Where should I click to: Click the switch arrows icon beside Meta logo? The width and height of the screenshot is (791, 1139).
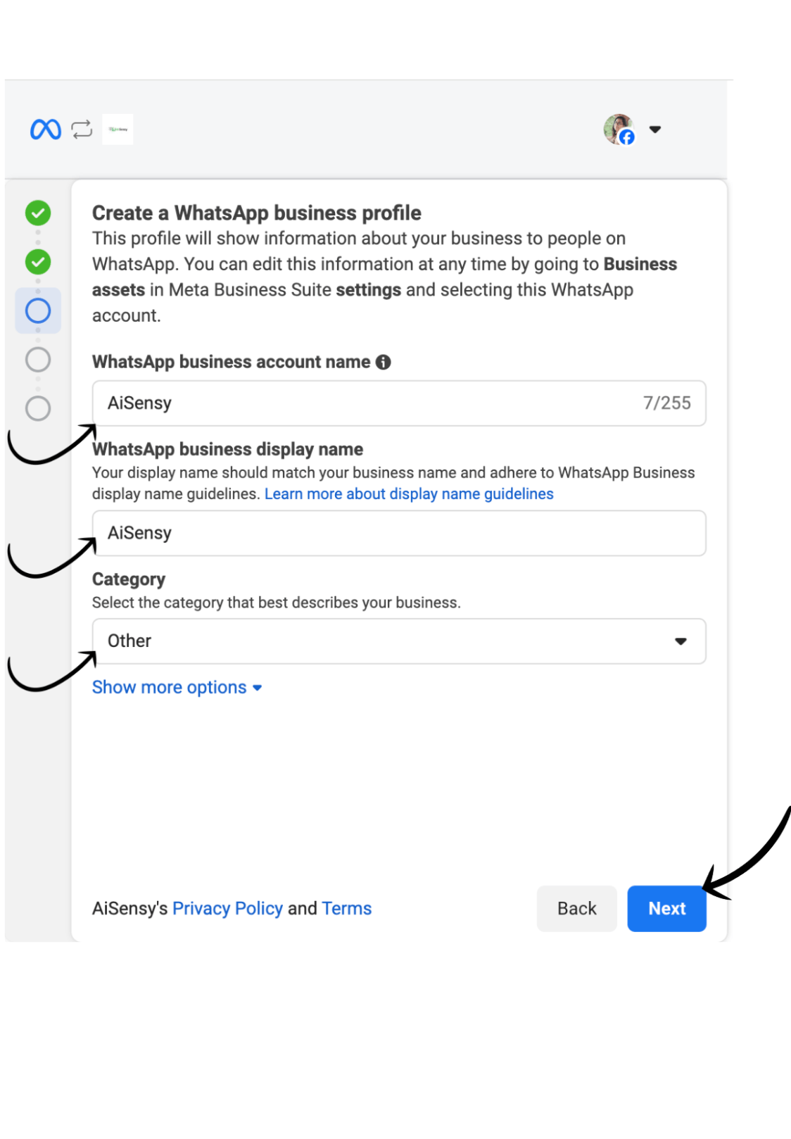(82, 130)
